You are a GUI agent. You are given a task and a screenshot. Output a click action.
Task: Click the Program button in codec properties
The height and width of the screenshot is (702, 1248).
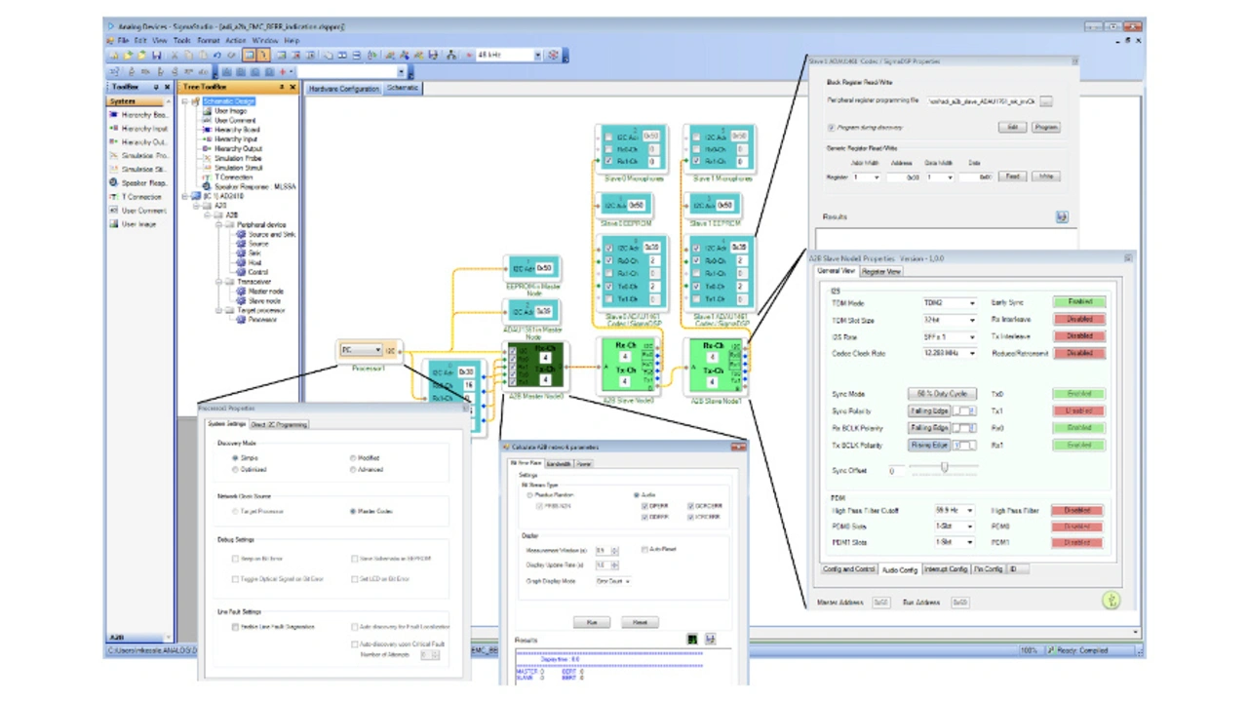click(1045, 127)
